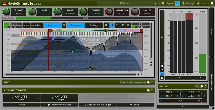This screenshot has height=110, width=215.
Task: Click the paste icon in EQ toolbar
Action: pos(129,25)
